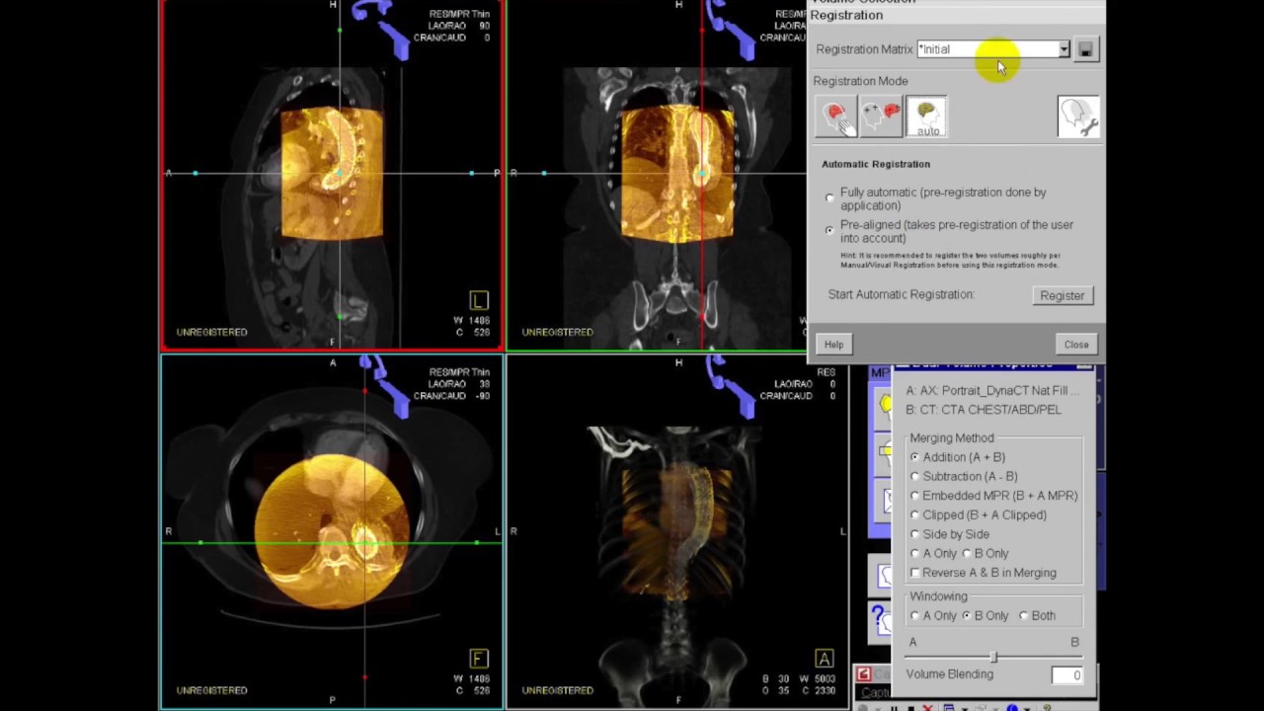Select the auto registration mode icon
Image resolution: width=1264 pixels, height=711 pixels.
(x=926, y=117)
